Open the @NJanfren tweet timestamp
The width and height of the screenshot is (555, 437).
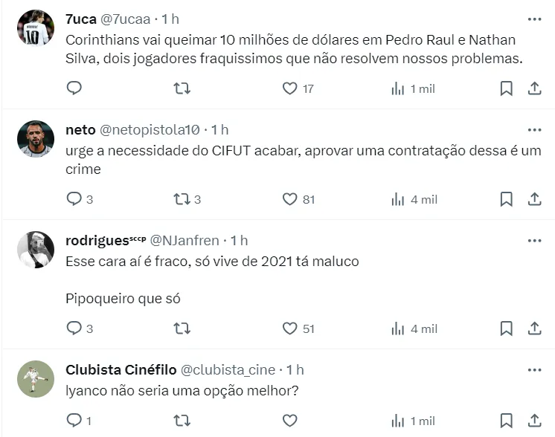[x=239, y=240]
